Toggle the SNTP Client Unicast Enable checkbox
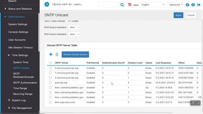 pos(69,21)
